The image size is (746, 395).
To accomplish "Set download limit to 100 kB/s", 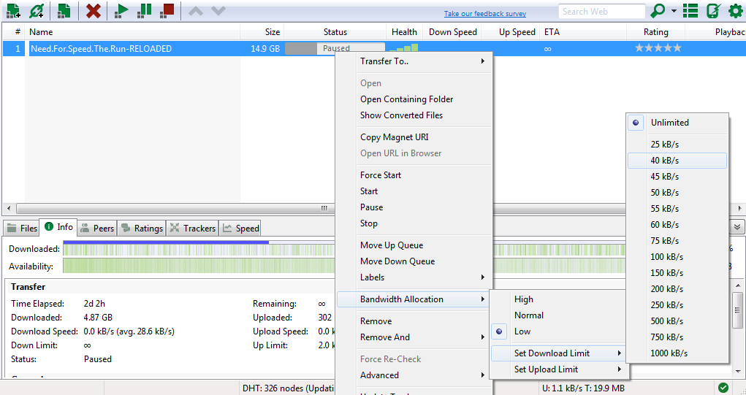I will coord(677,257).
